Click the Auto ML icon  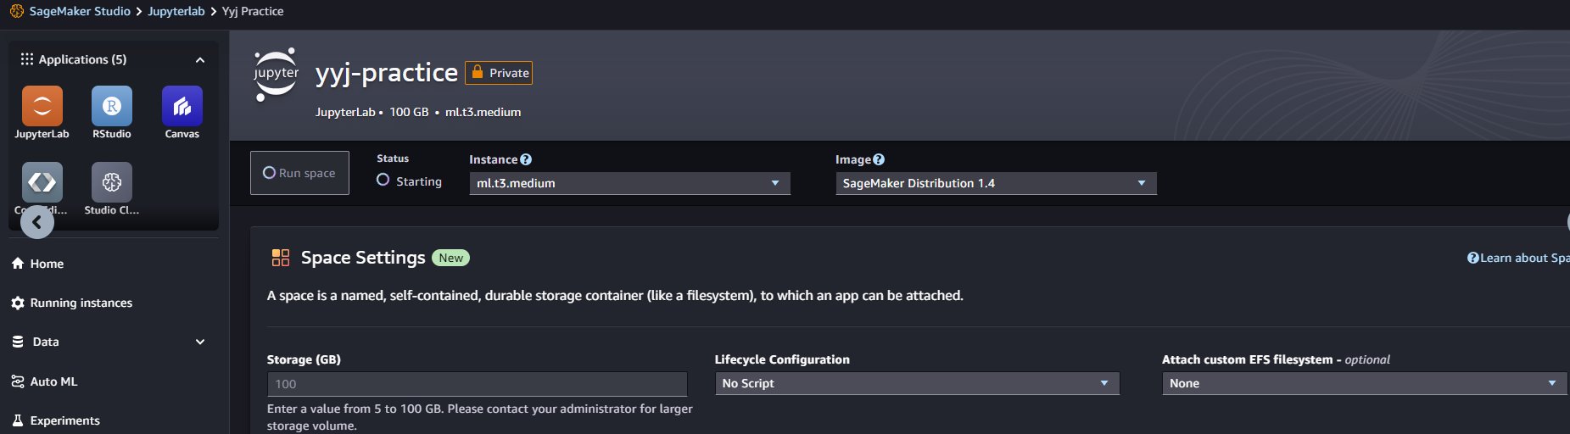(18, 381)
